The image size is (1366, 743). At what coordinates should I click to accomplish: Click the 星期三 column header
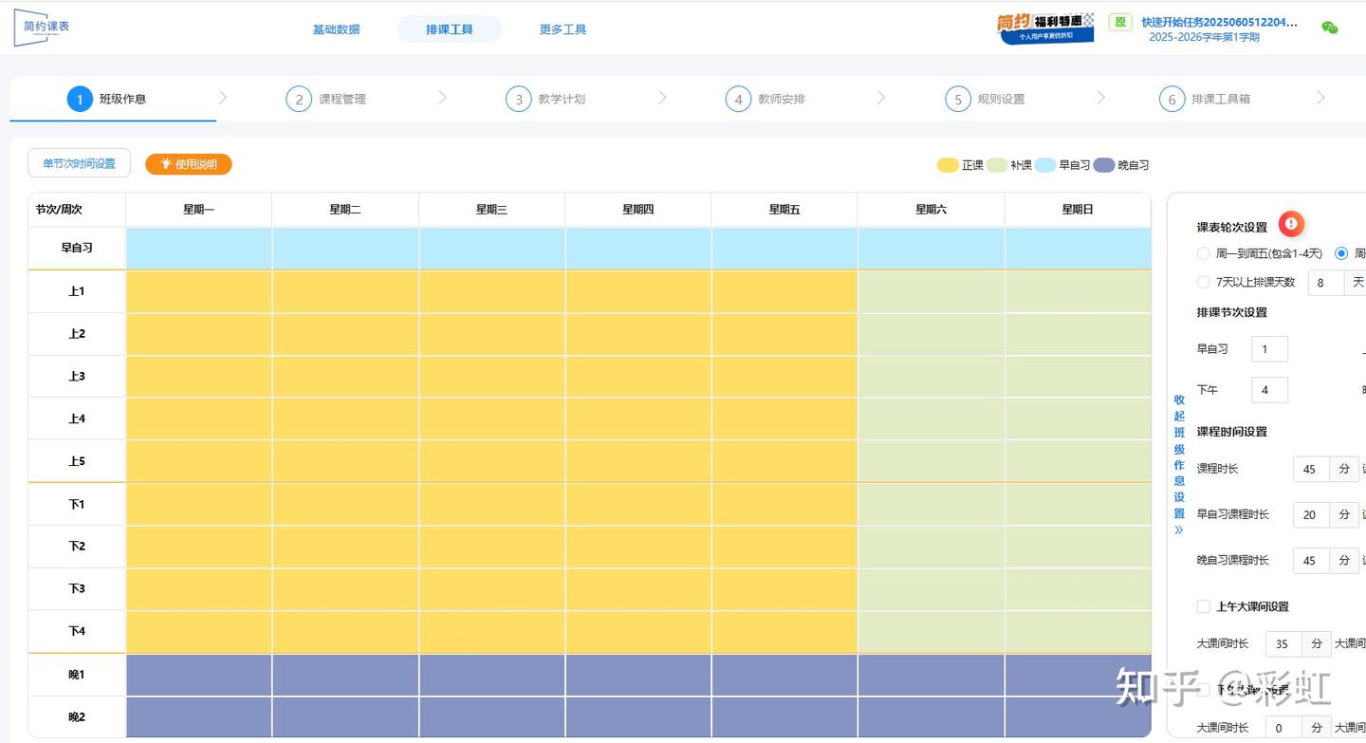(491, 210)
